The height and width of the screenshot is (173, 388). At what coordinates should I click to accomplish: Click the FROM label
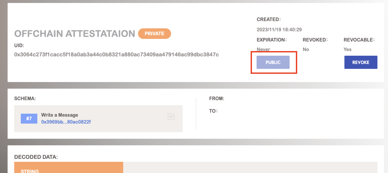pos(217,99)
